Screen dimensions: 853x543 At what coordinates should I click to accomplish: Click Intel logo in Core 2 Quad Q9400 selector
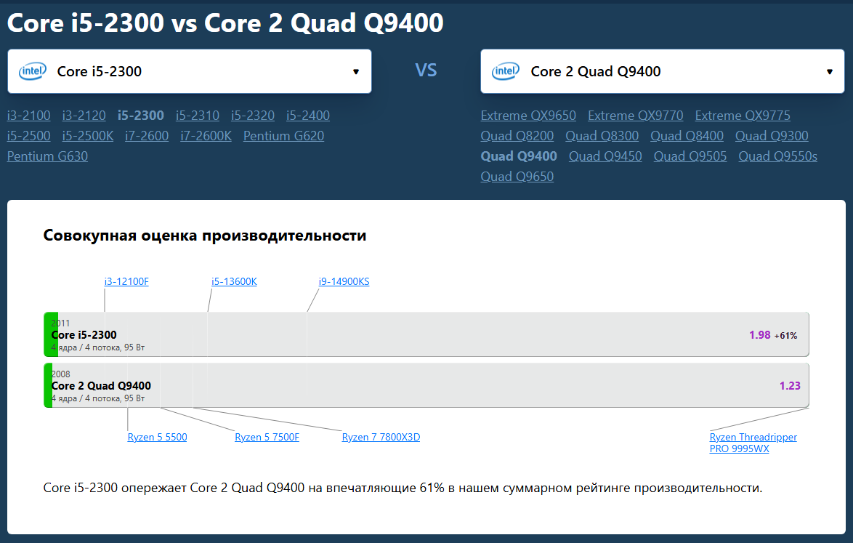point(506,71)
